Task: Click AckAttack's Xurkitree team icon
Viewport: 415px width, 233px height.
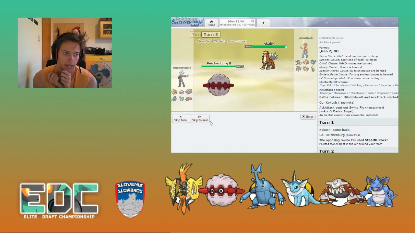Action: (313, 69)
